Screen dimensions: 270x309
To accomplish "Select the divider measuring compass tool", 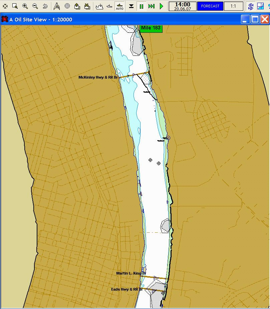I will point(57,6).
